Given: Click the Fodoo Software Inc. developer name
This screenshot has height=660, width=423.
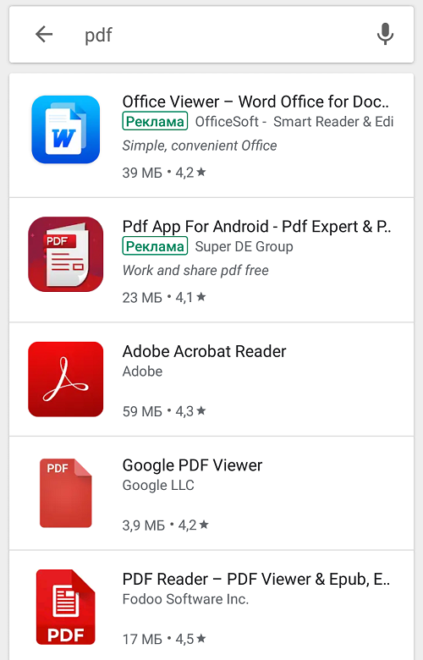Looking at the screenshot, I should click(185, 599).
